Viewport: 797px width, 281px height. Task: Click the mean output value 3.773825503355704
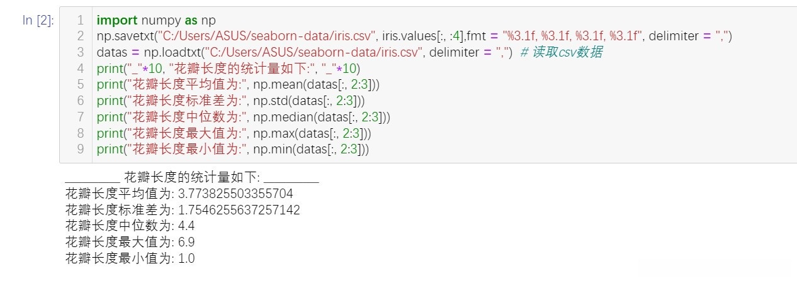[x=235, y=194]
